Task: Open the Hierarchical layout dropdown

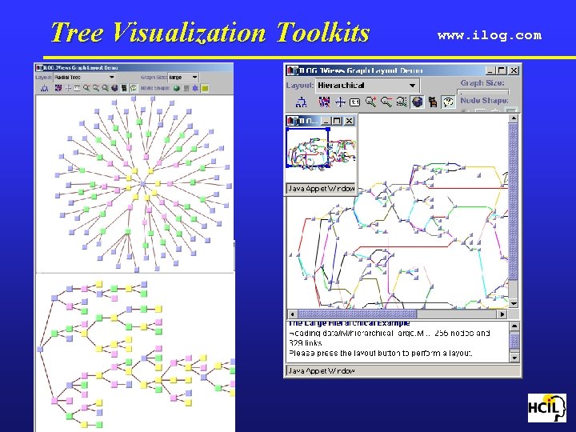Action: coord(367,86)
